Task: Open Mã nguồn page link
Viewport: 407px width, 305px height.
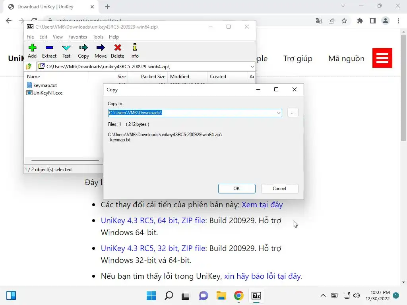Action: [x=346, y=59]
